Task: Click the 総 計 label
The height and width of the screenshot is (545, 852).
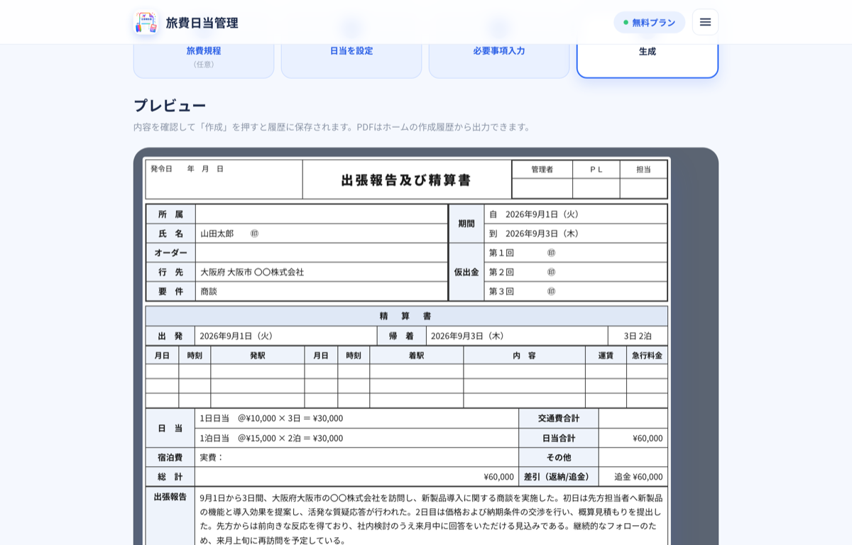Action: pyautogui.click(x=170, y=477)
